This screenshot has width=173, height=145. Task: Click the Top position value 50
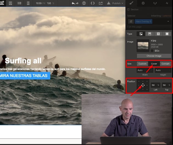pos(166,85)
